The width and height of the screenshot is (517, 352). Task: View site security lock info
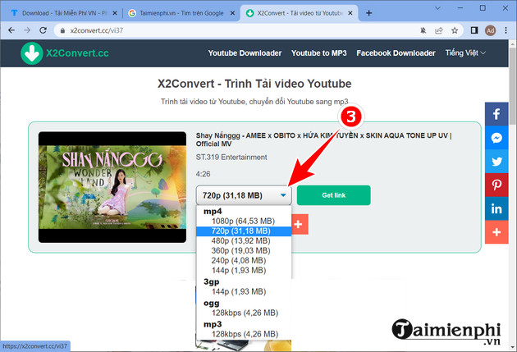click(62, 30)
